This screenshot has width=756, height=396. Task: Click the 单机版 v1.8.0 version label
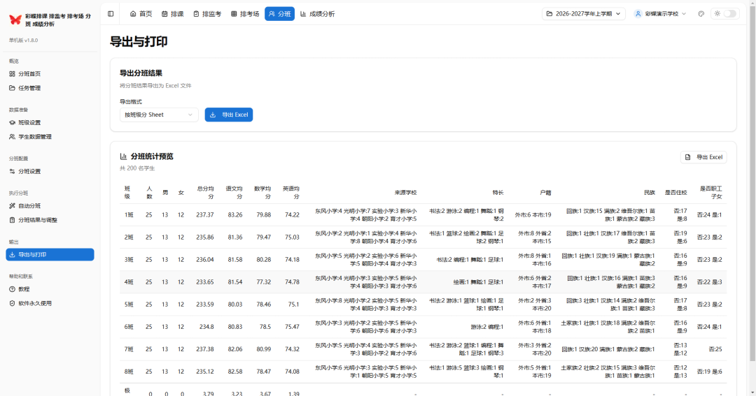coord(23,41)
